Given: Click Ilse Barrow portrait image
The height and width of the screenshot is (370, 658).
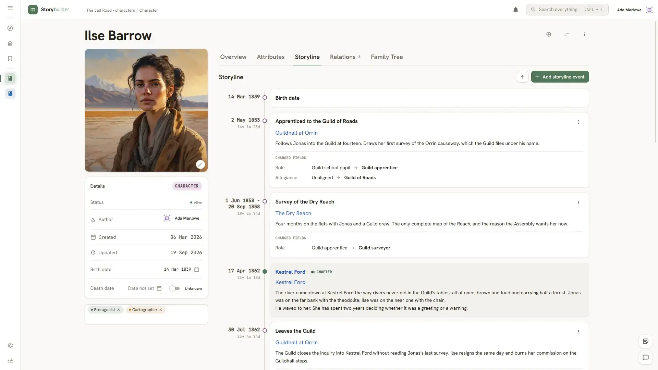Looking at the screenshot, I should tap(146, 110).
